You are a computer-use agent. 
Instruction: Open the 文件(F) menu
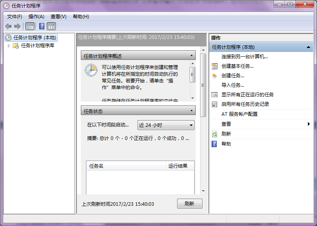click(15, 17)
